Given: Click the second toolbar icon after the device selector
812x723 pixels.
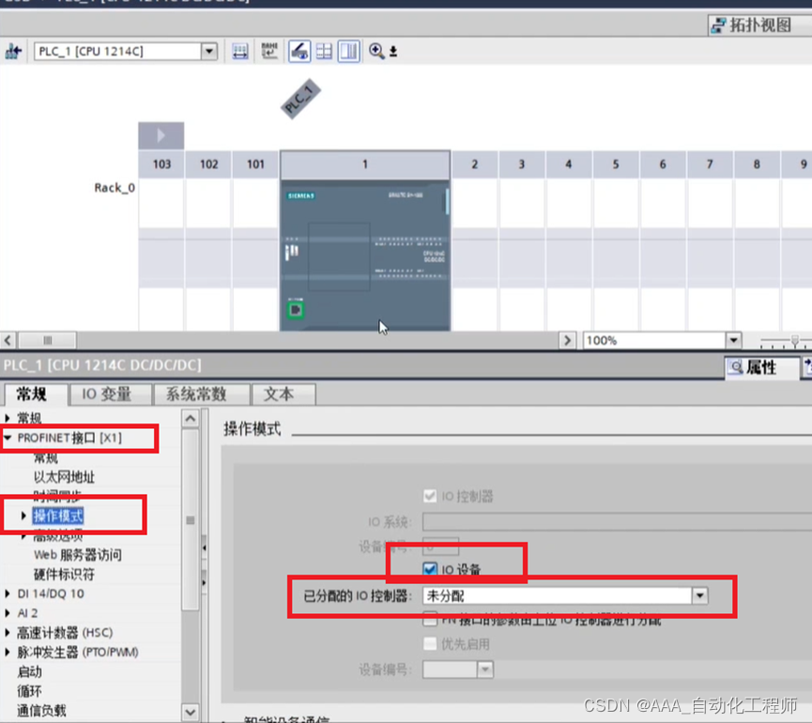Looking at the screenshot, I should click(269, 52).
